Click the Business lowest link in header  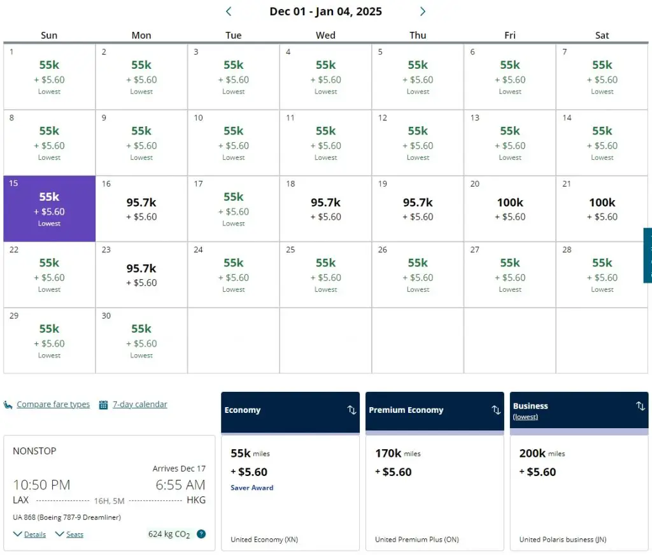pos(525,417)
